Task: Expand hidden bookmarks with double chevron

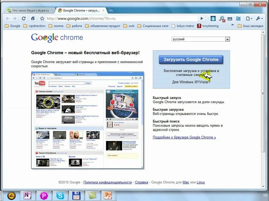Action: tap(232, 25)
